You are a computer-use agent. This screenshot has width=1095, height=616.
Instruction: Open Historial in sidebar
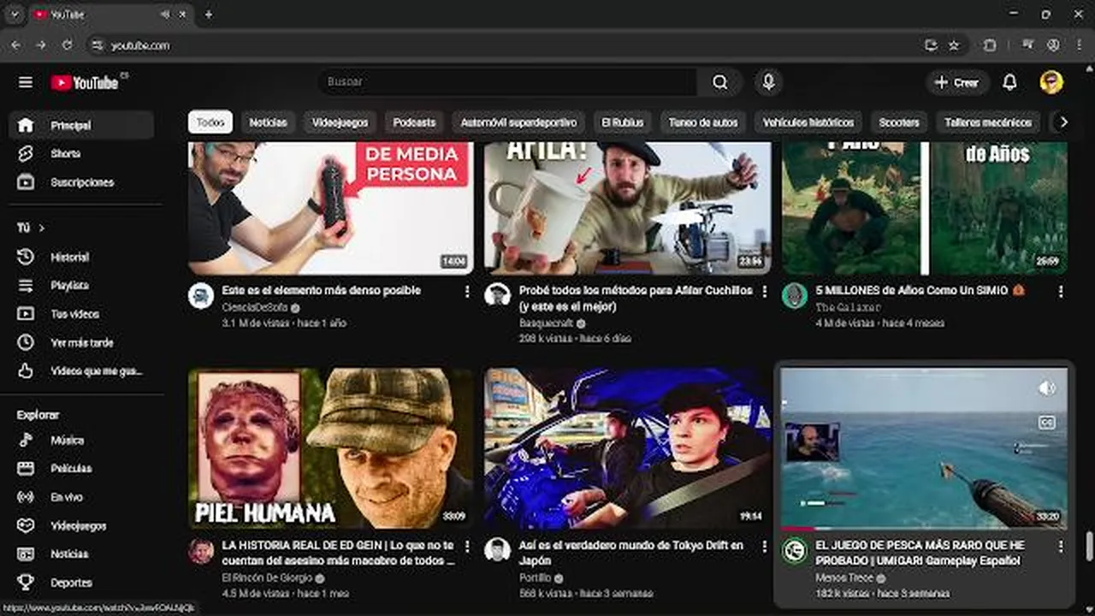[x=81, y=257]
